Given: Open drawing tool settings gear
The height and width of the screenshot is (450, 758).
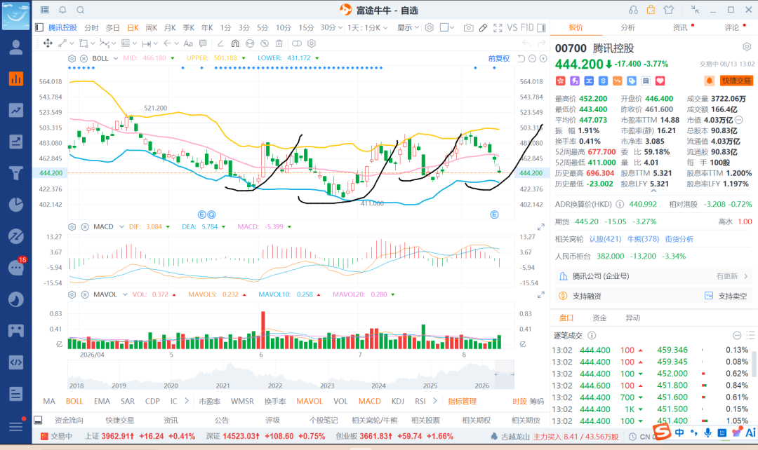Looking at the screenshot, I should (x=312, y=43).
